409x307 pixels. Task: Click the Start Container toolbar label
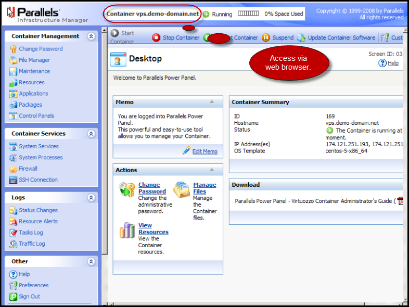click(122, 37)
